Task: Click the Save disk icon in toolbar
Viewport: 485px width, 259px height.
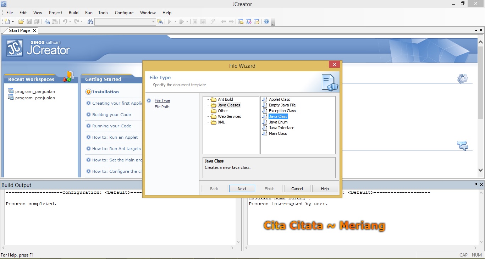Action: 29,22
